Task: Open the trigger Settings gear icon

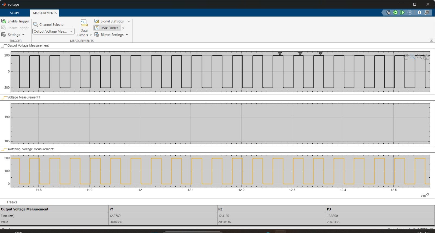Action: [x=4, y=35]
